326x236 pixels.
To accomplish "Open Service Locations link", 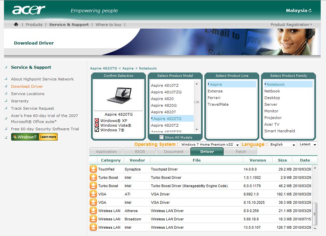I will point(28,94).
